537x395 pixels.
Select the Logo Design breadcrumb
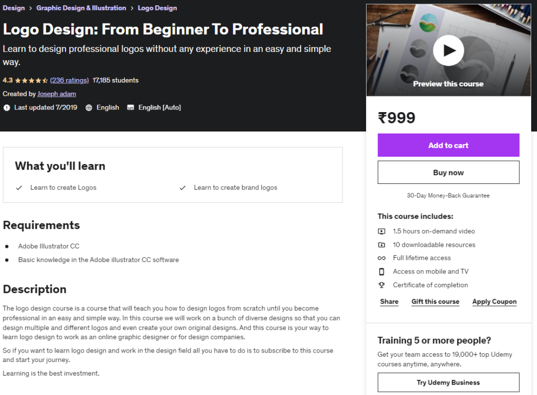tap(157, 8)
